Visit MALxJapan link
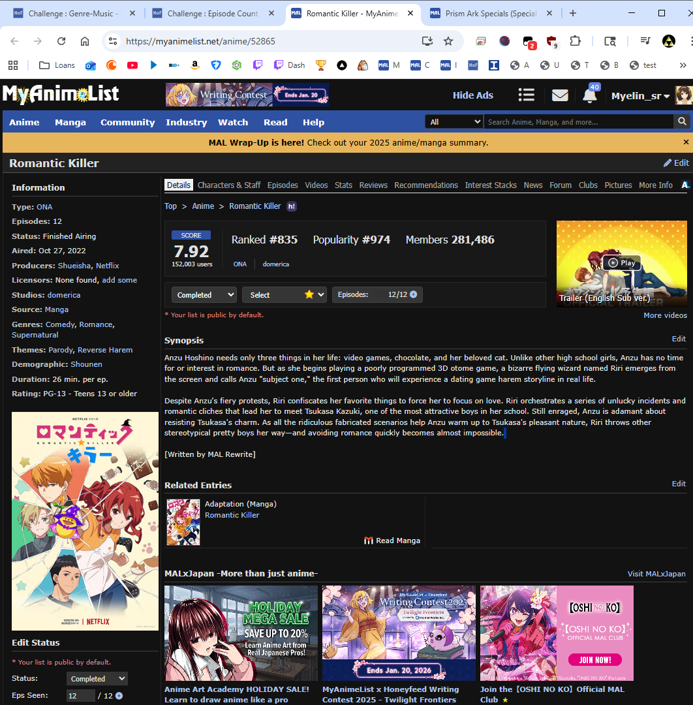 pos(656,574)
